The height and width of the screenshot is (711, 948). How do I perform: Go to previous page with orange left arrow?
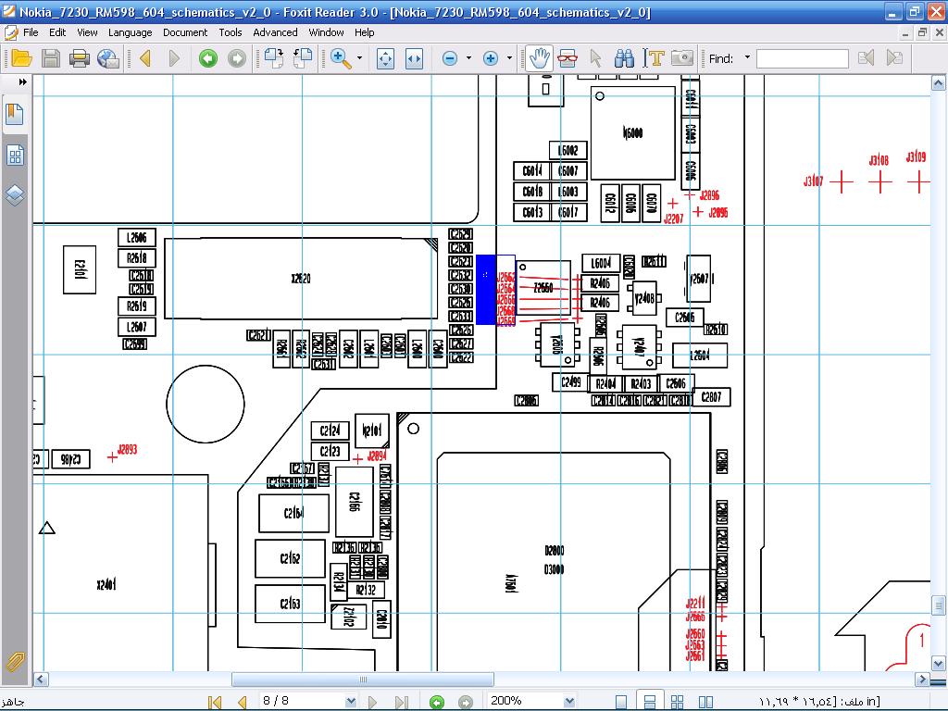[145, 58]
